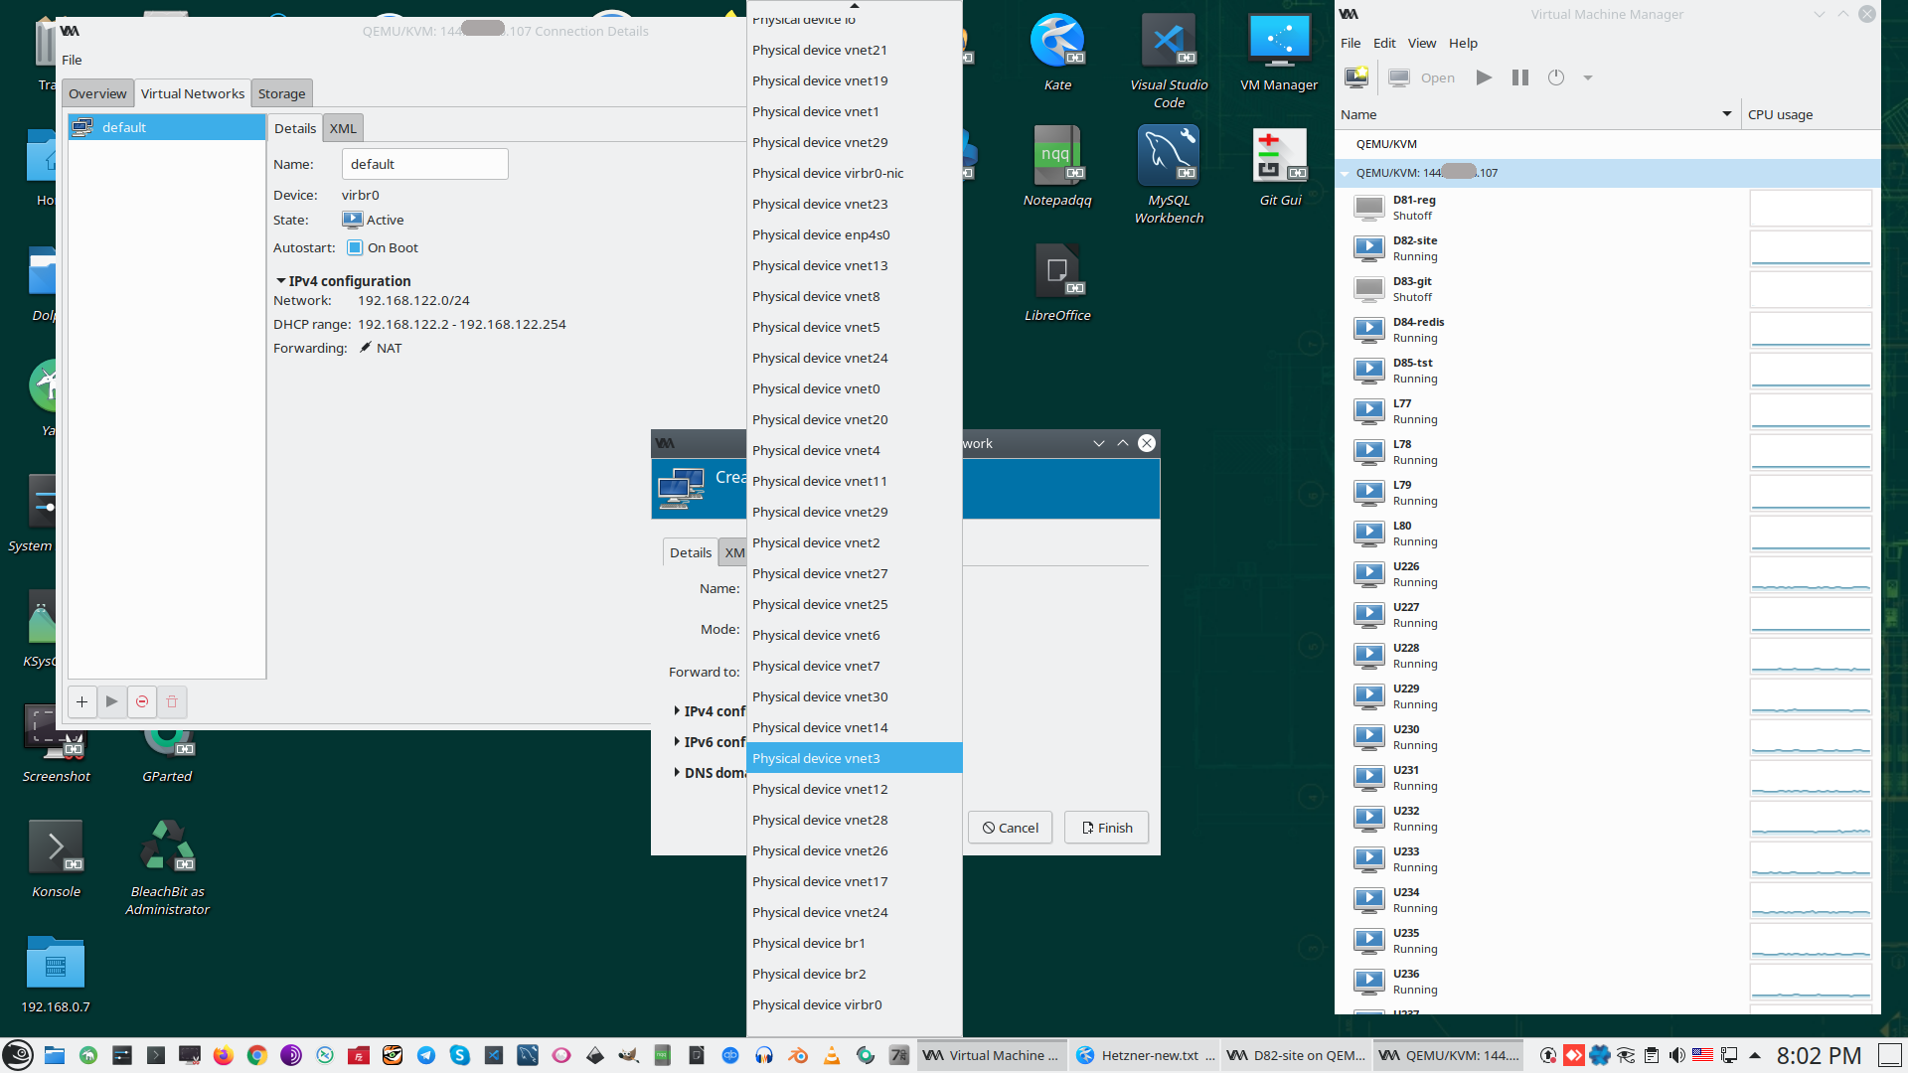The height and width of the screenshot is (1073, 1908).
Task: Collapse the IPv4 configuration section
Action: click(281, 281)
